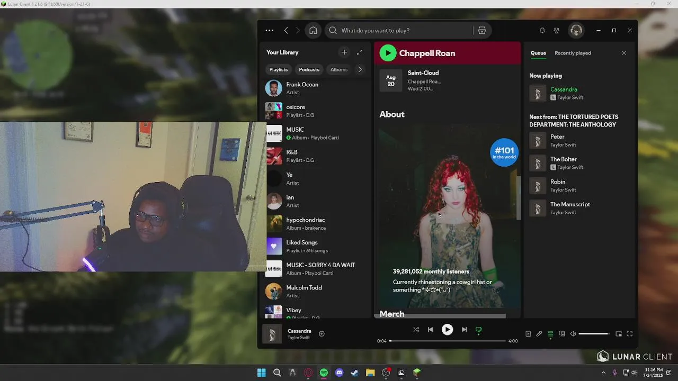Viewport: 678px width, 381px height.
Task: Open the Liked Songs playlist
Action: [x=316, y=246]
